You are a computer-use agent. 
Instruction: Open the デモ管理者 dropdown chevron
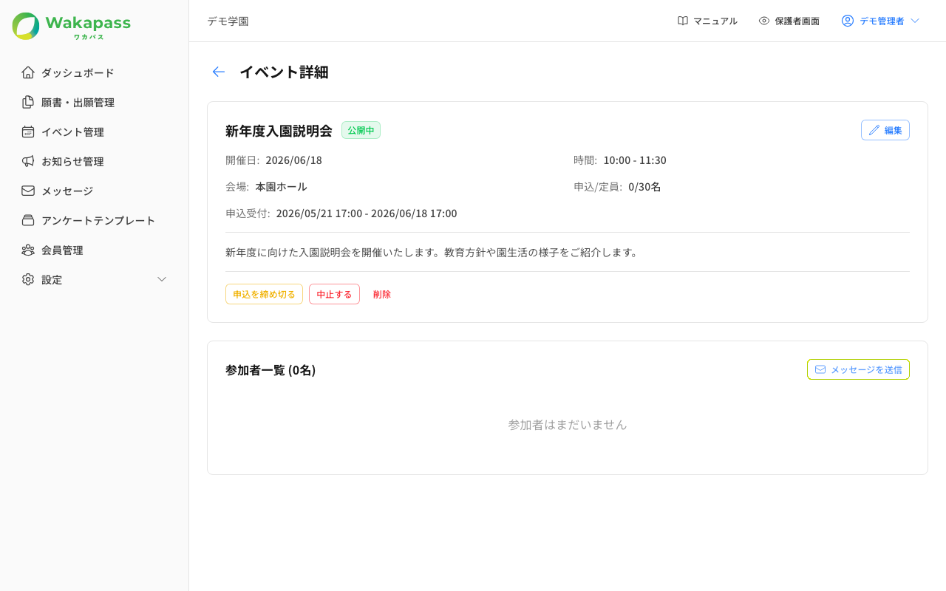(x=915, y=21)
